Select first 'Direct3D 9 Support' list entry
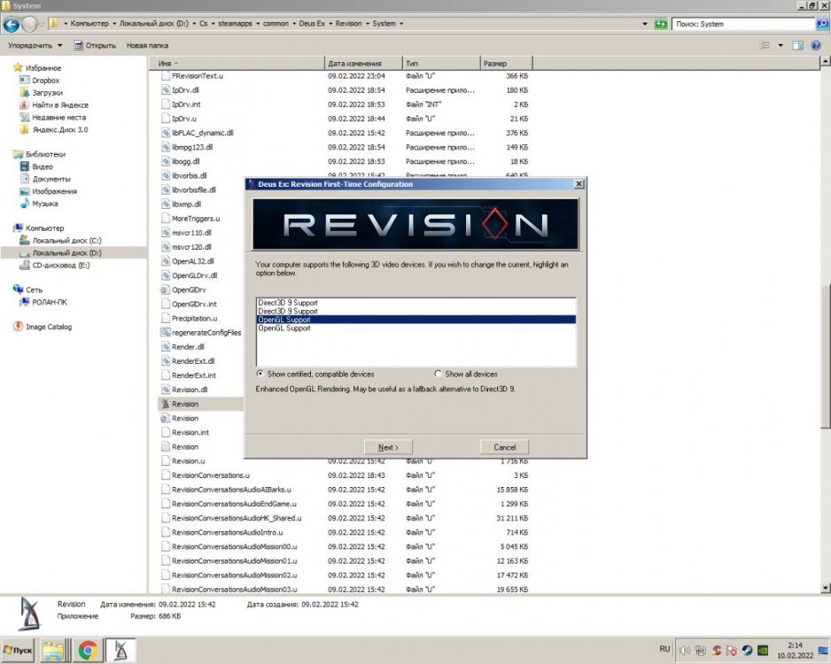The height and width of the screenshot is (664, 831). tap(287, 303)
